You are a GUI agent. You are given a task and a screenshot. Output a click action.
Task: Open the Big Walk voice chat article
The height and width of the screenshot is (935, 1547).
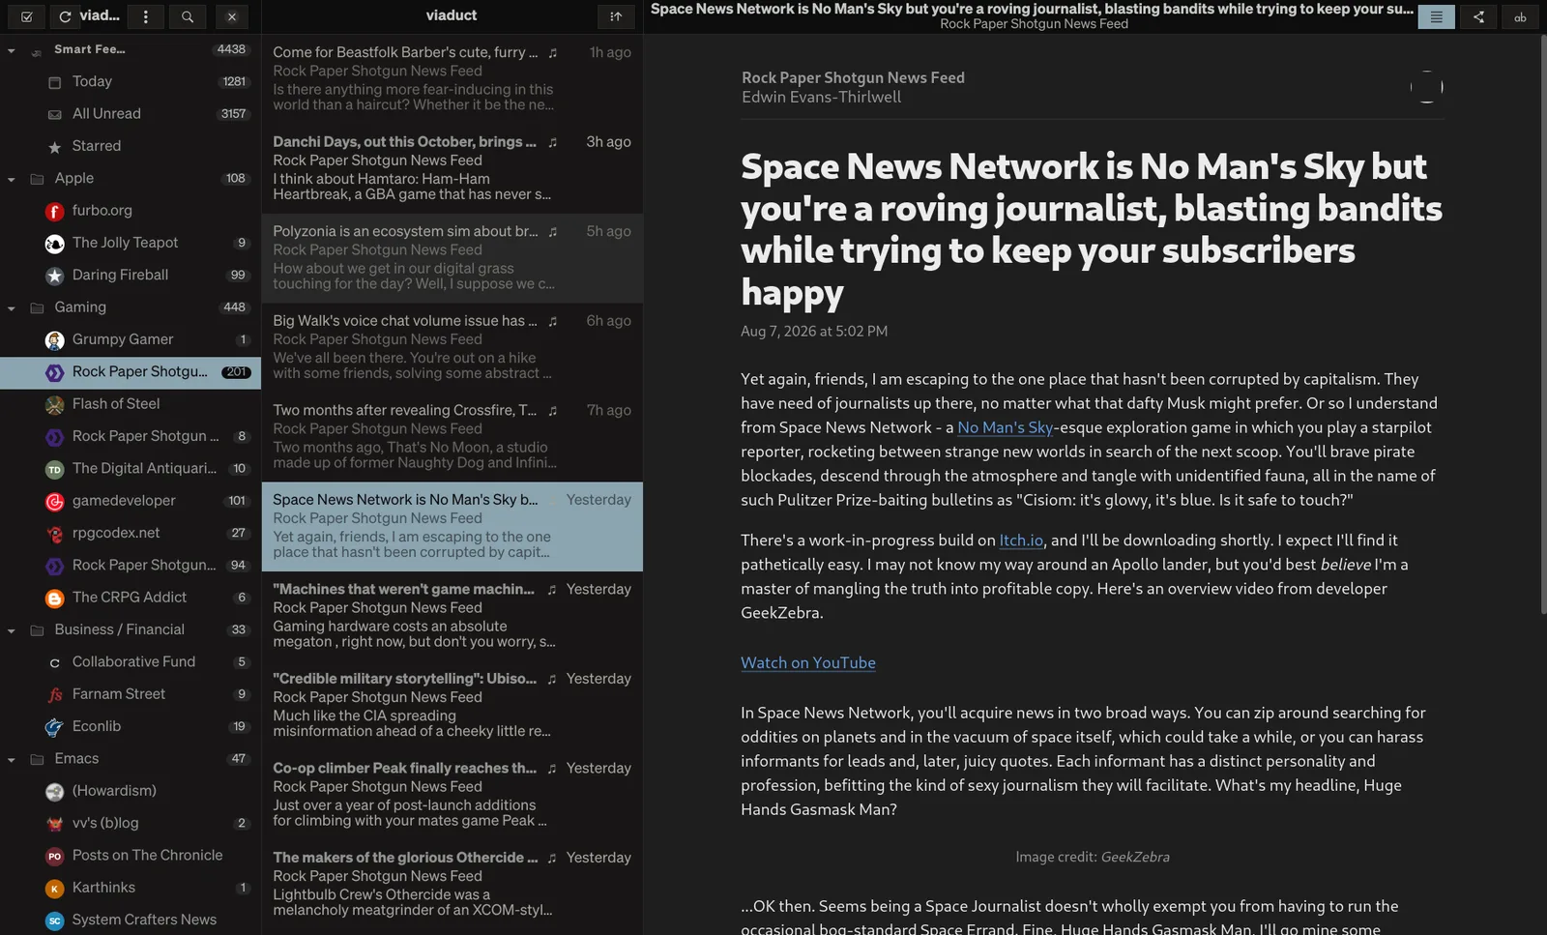[452, 347]
